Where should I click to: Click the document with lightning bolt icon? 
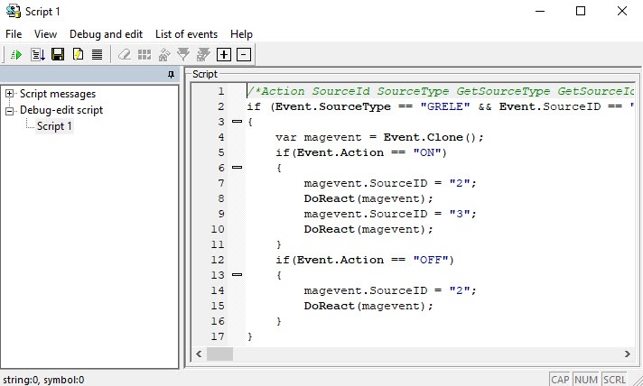click(x=78, y=55)
